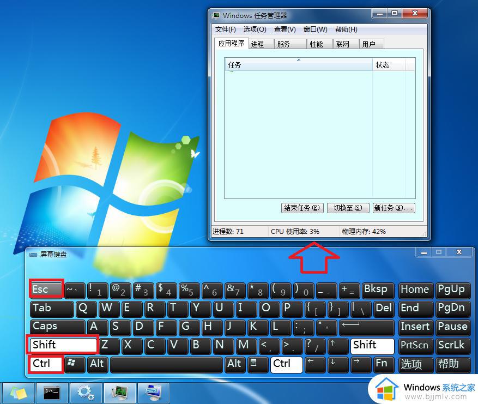478x404 pixels.
Task: Click the 结束任务(E) button
Action: (x=302, y=208)
